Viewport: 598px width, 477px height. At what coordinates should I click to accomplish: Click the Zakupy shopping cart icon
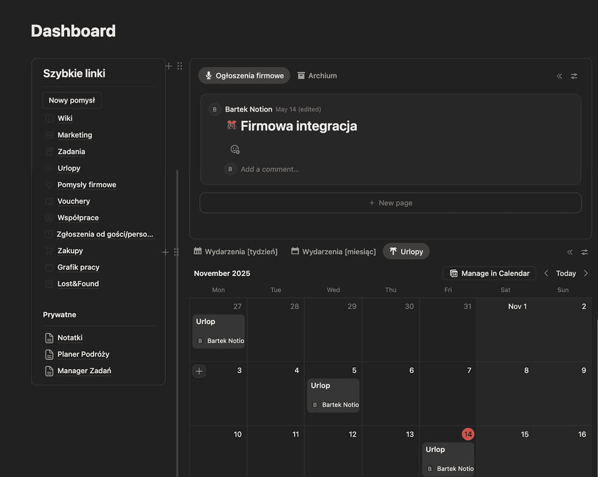[49, 250]
